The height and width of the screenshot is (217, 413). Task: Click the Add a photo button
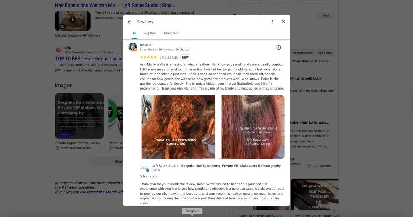[x=325, y=53]
